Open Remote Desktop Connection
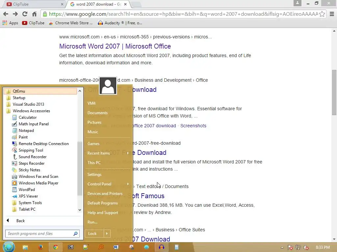Image resolution: width=337 pixels, height=252 pixels. [x=43, y=144]
